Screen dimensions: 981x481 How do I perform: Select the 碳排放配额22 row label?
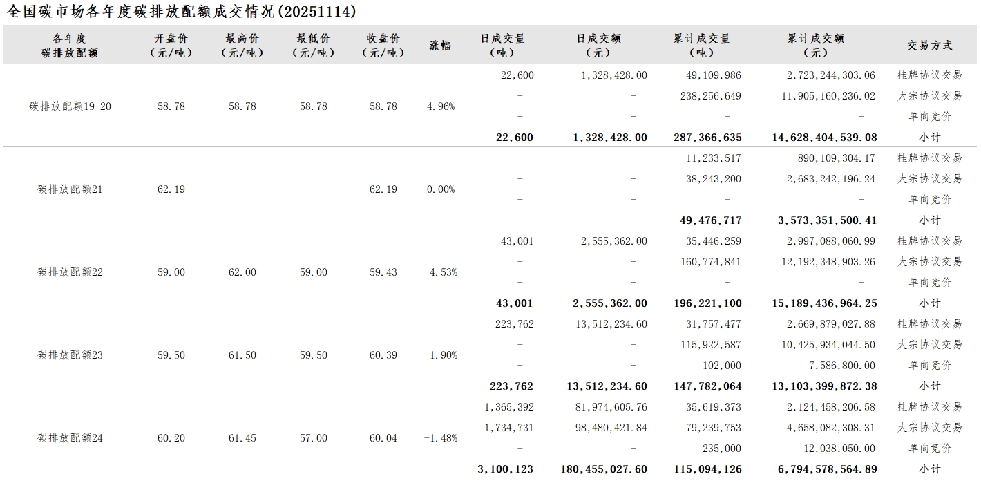(70, 272)
